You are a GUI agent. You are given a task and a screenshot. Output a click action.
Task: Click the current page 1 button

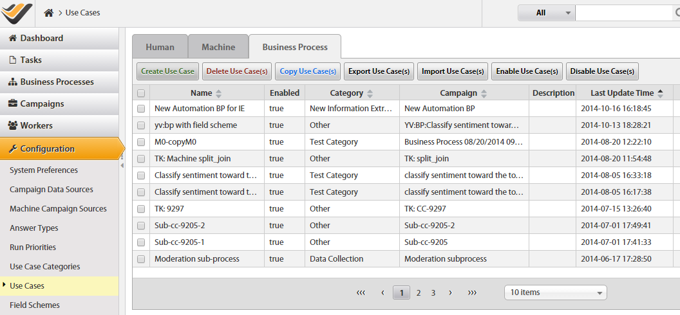(x=402, y=293)
